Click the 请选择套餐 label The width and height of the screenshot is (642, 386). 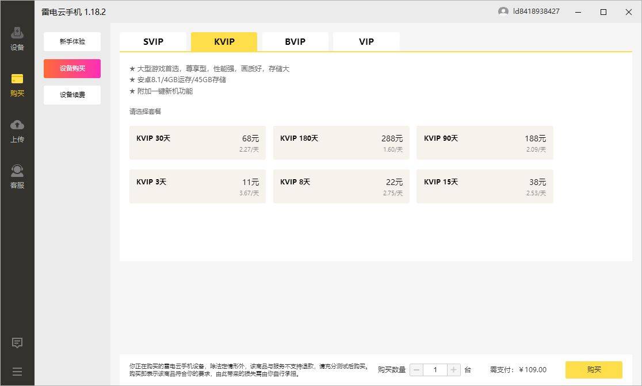tap(146, 111)
